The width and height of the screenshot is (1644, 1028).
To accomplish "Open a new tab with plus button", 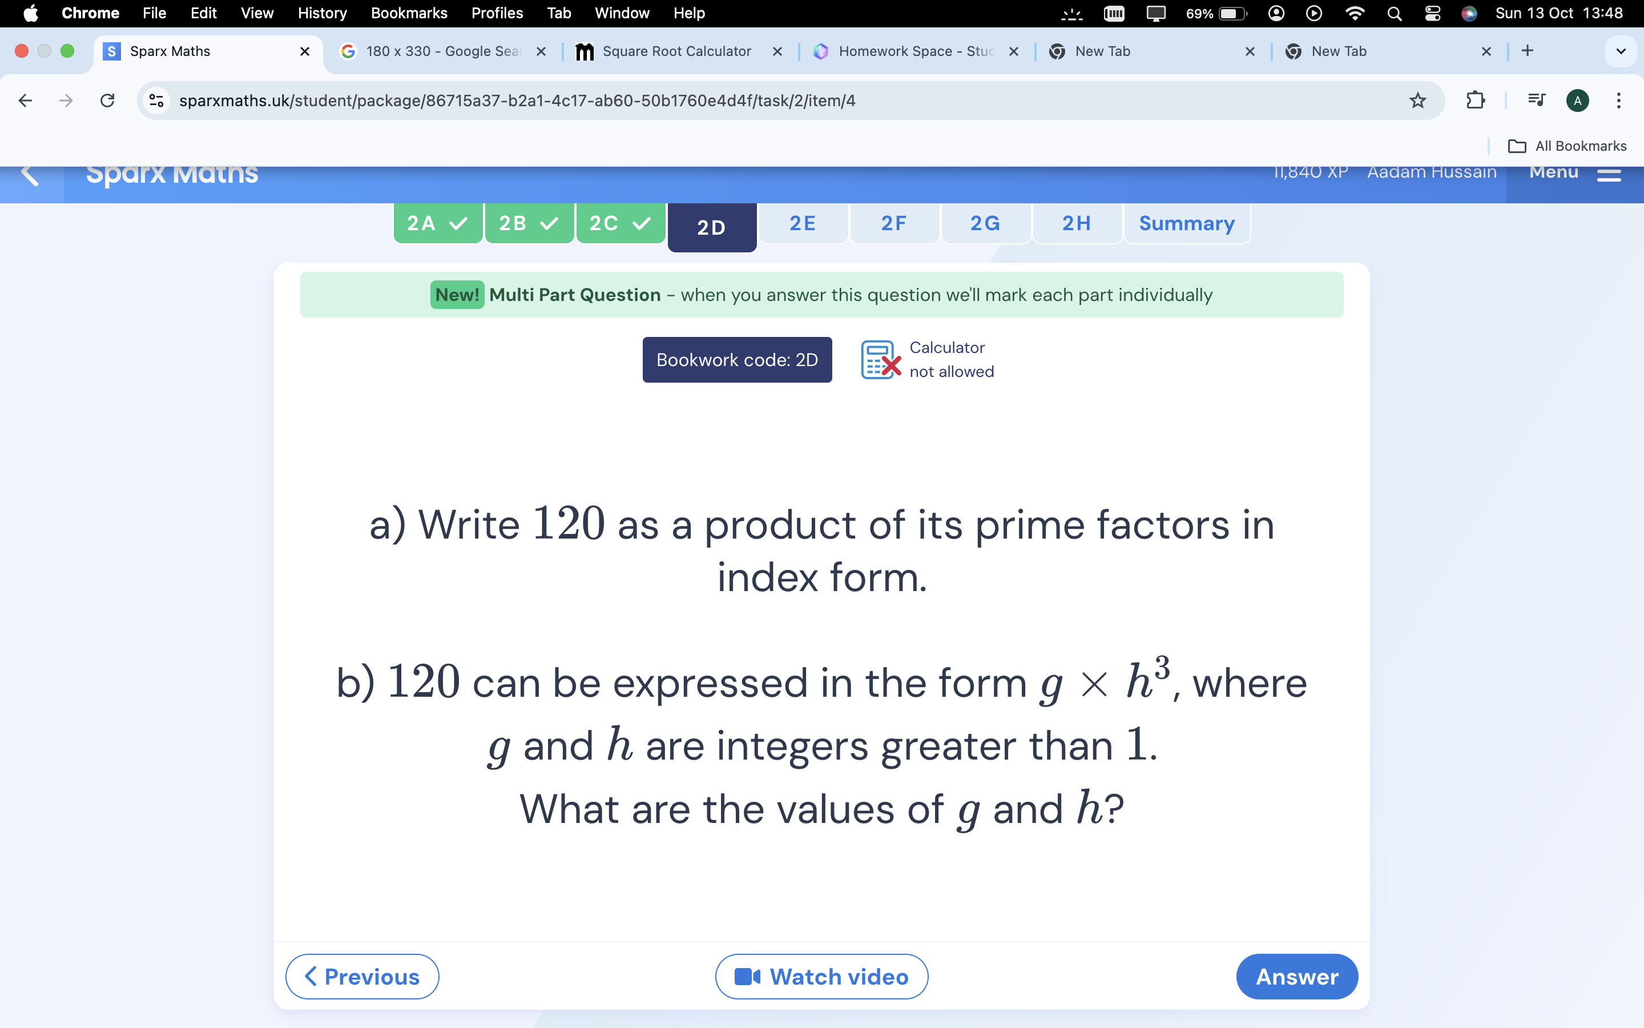I will tap(1527, 51).
